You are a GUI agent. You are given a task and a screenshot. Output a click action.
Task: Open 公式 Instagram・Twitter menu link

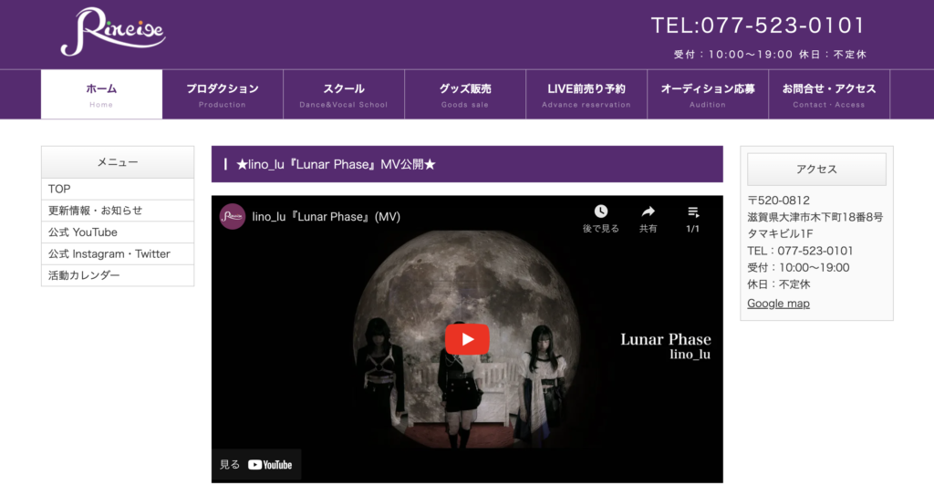point(118,253)
